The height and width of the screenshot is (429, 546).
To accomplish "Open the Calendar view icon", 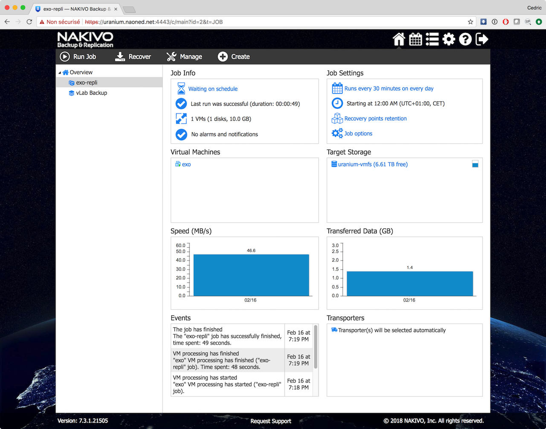I will click(x=415, y=39).
